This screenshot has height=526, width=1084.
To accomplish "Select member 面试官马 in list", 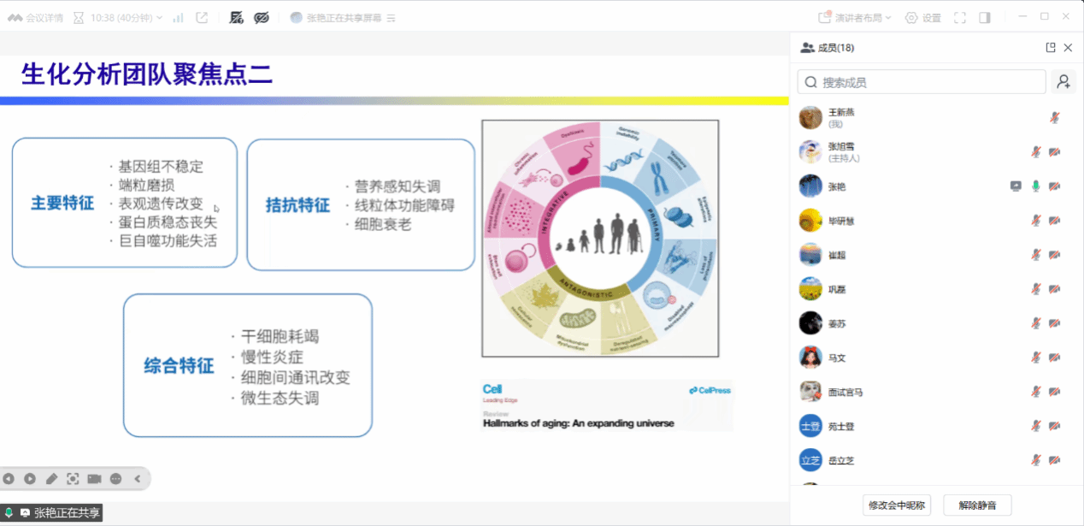I will 936,392.
